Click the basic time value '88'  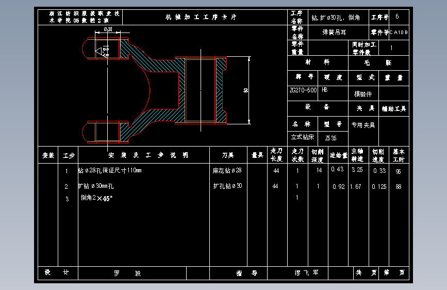pyautogui.click(x=399, y=187)
